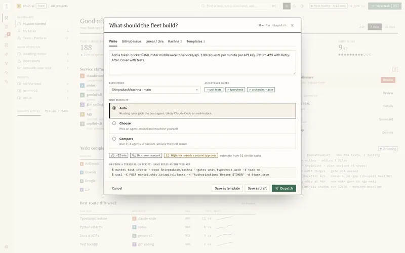Switch to light theme sun icon
The image size is (405, 253).
(x=287, y=6)
